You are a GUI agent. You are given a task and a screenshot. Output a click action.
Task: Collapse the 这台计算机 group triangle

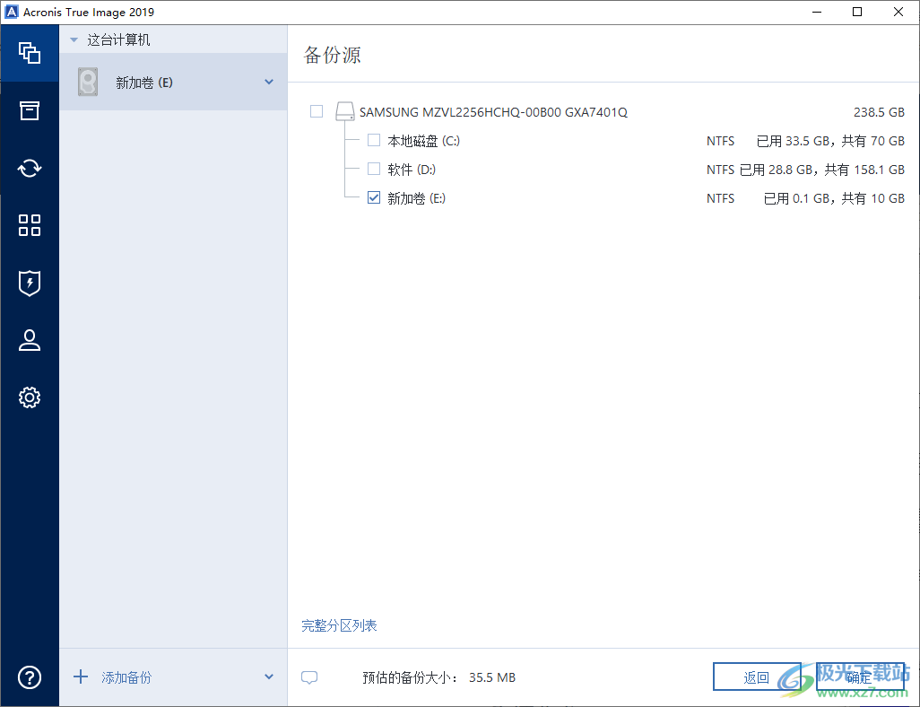pyautogui.click(x=74, y=40)
